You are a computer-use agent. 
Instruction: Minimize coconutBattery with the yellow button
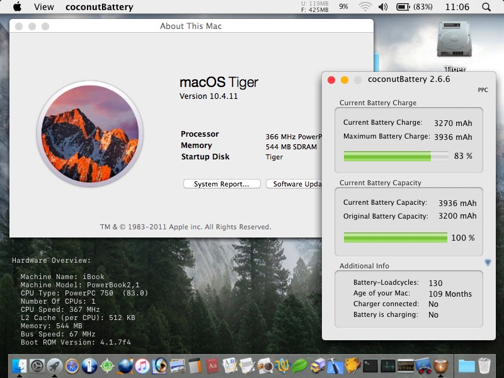[345, 80]
